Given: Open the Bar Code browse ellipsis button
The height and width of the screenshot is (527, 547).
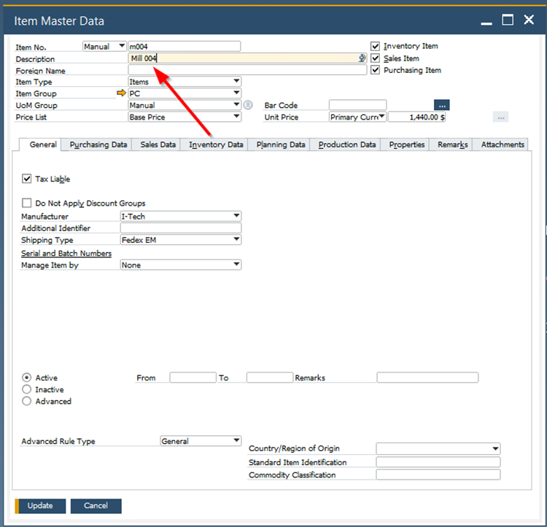Looking at the screenshot, I should (x=442, y=105).
